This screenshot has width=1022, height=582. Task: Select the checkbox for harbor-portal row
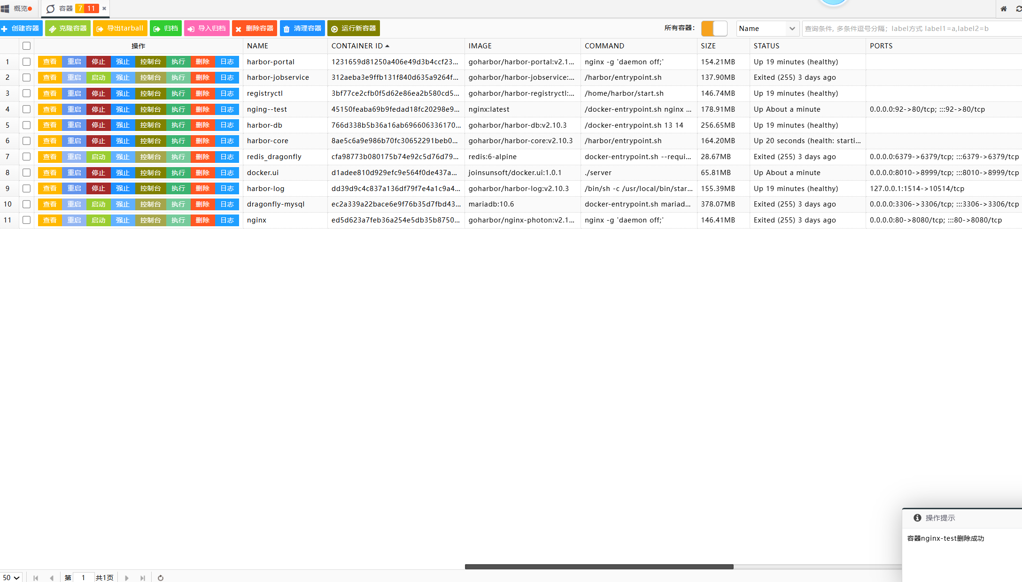click(26, 62)
